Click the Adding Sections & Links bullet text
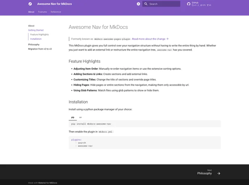The width and height of the screenshot is (249, 185). tap(110, 74)
